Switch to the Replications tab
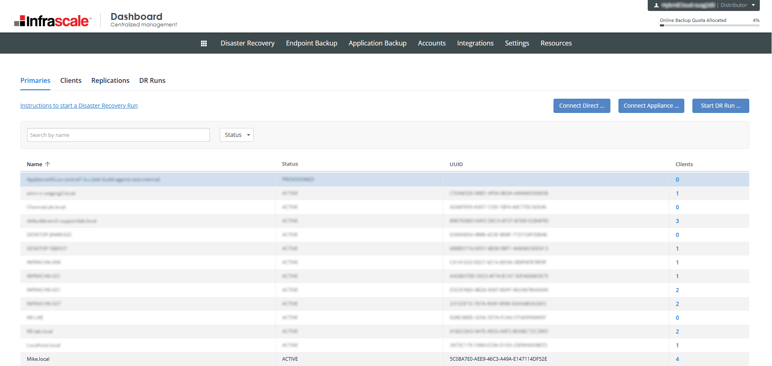Image resolution: width=772 pixels, height=366 pixels. [110, 80]
